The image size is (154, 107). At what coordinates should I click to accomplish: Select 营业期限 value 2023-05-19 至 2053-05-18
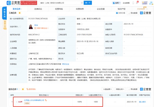pos(88,42)
